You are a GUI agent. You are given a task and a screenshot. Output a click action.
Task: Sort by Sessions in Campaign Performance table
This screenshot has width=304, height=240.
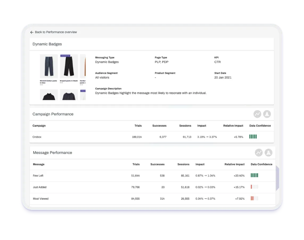[x=185, y=126]
